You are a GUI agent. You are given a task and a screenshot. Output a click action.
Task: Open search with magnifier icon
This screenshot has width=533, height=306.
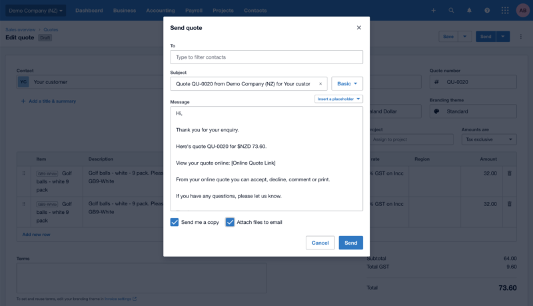(451, 11)
